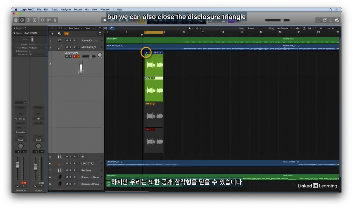The image size is (353, 208).
Task: Open Quick Help question mark icon
Action: click(x=28, y=20)
